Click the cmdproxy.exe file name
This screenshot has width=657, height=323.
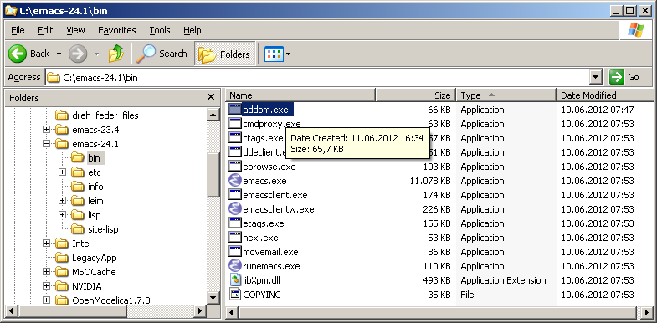click(x=271, y=124)
